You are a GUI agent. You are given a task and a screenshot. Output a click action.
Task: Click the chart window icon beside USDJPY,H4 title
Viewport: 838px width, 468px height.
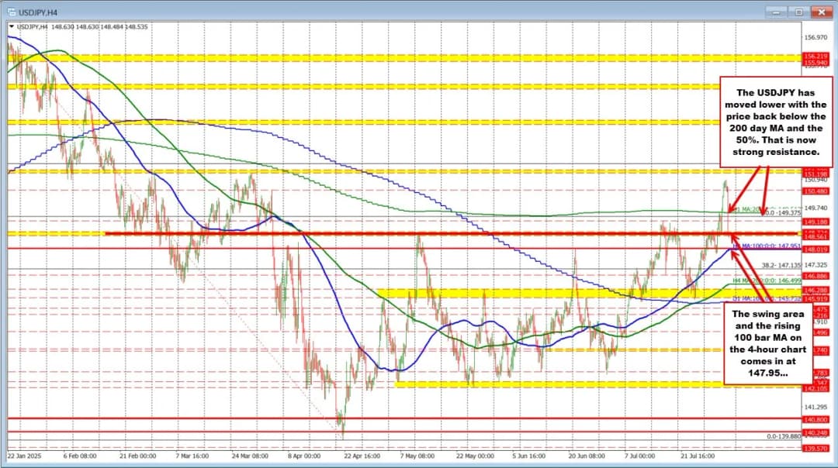9,12
